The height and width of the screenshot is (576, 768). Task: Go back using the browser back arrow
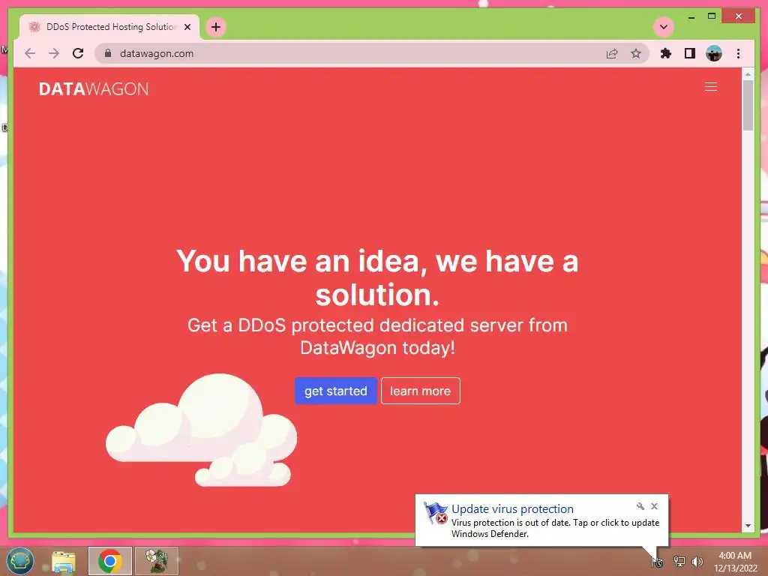coord(30,53)
